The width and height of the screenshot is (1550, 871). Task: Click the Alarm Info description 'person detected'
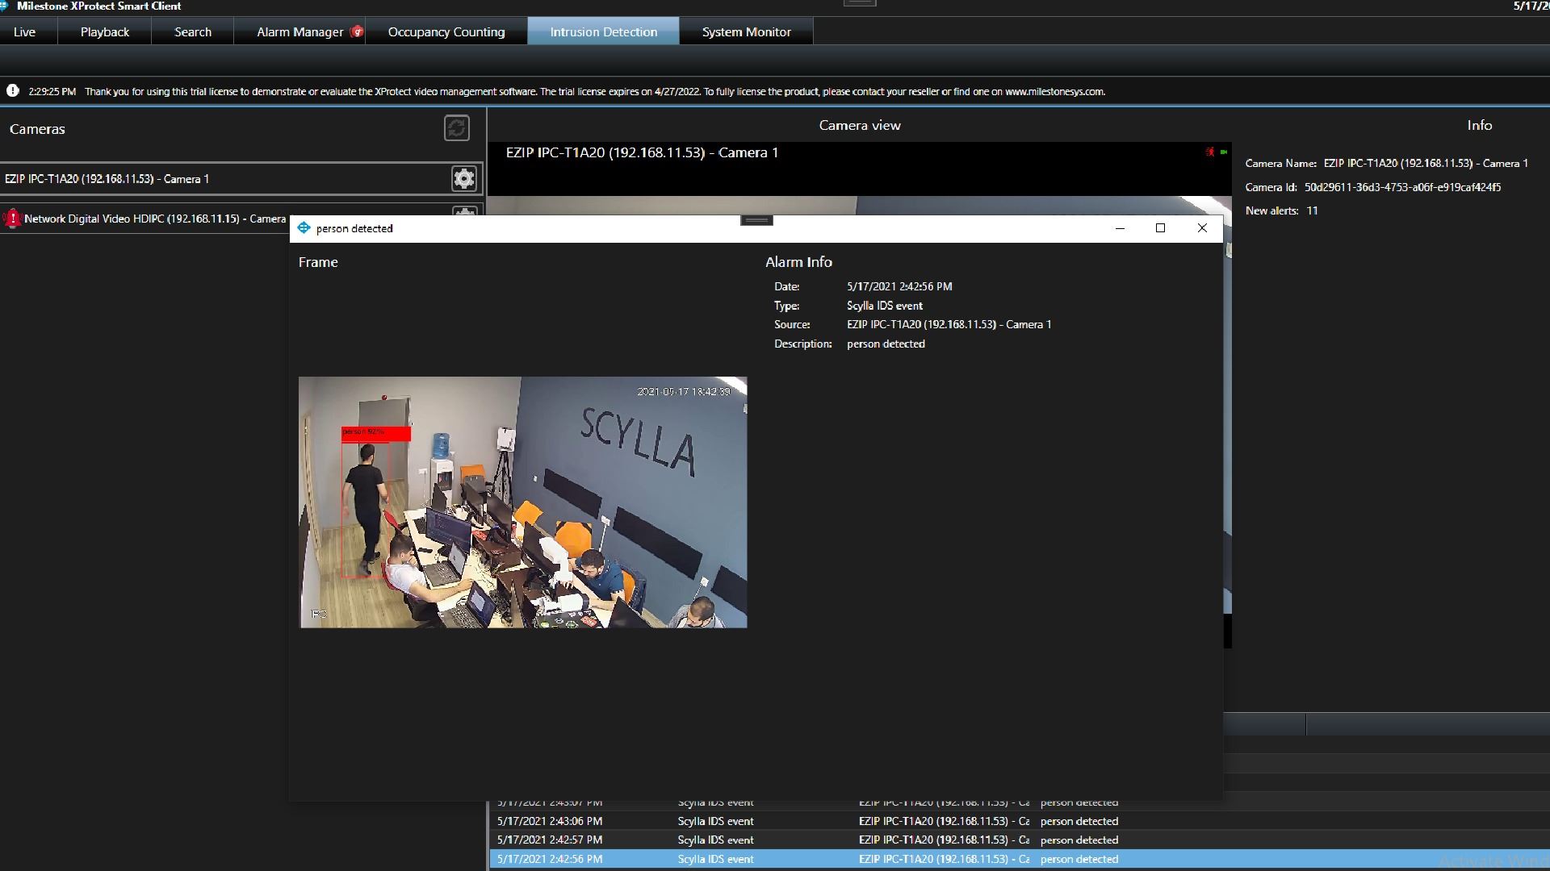(x=886, y=344)
